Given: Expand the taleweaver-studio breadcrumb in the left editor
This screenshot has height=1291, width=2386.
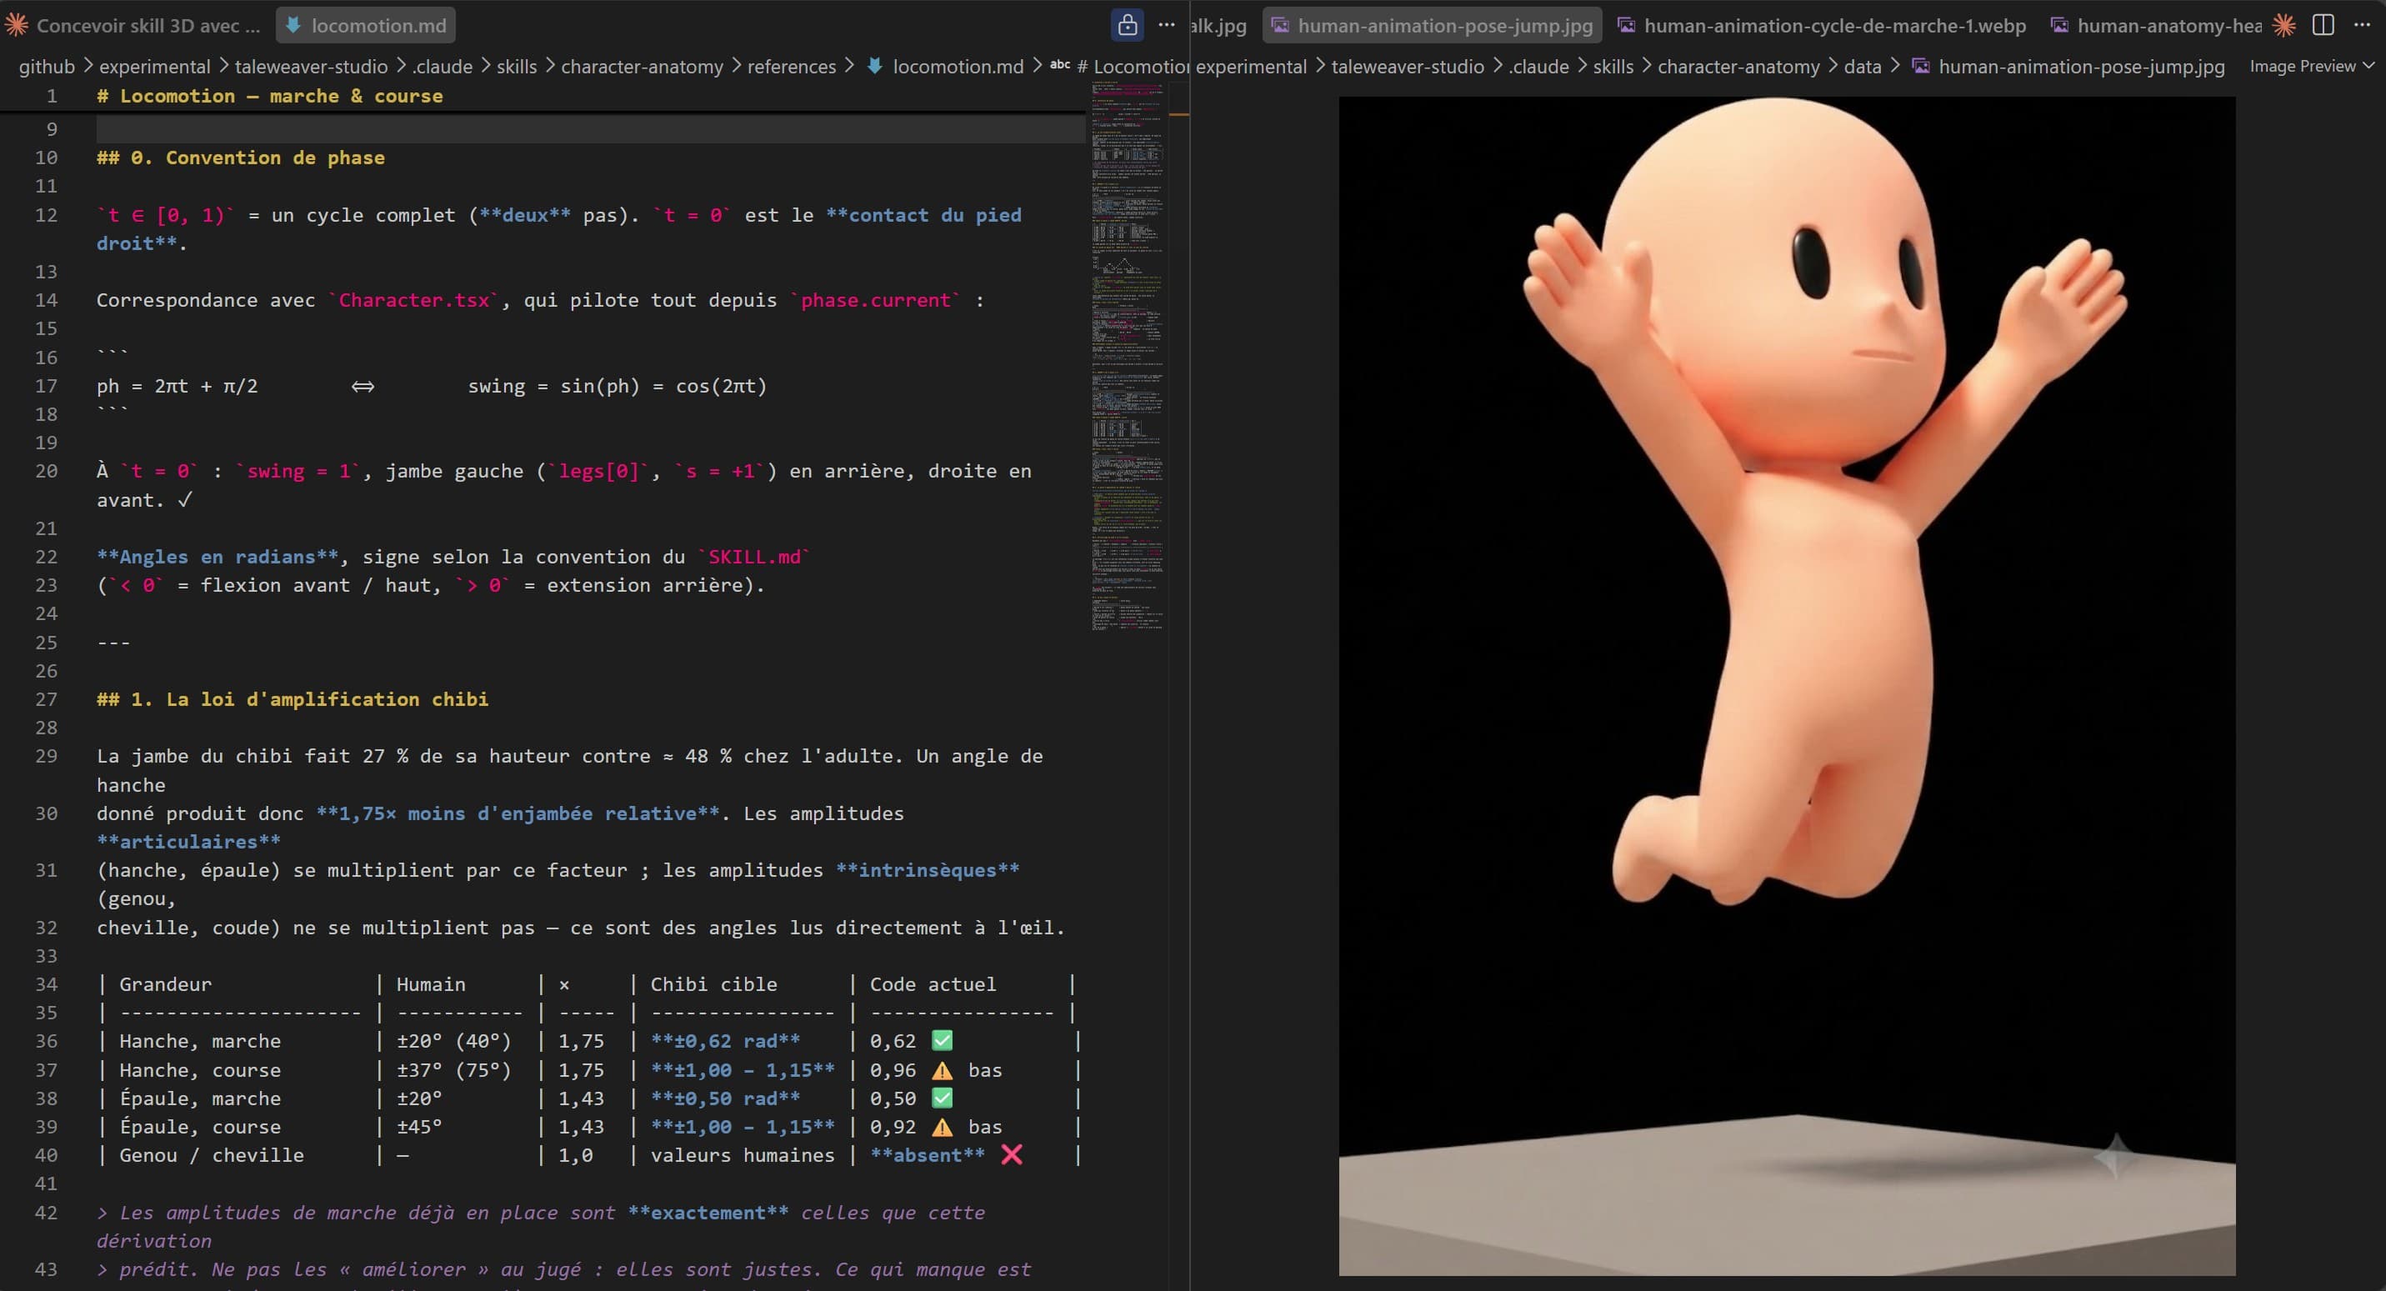Looking at the screenshot, I should pos(311,67).
